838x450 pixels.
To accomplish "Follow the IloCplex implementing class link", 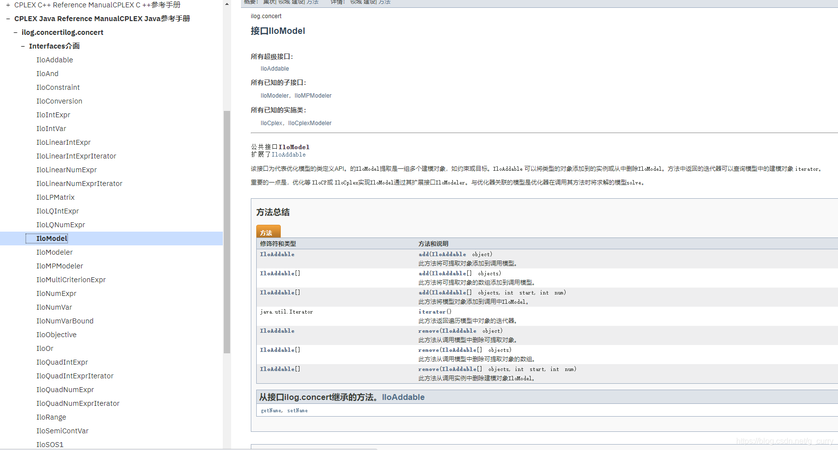I will (271, 123).
